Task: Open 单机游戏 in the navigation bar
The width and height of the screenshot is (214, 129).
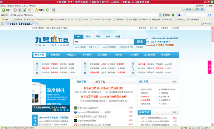Action: pos(71,55)
